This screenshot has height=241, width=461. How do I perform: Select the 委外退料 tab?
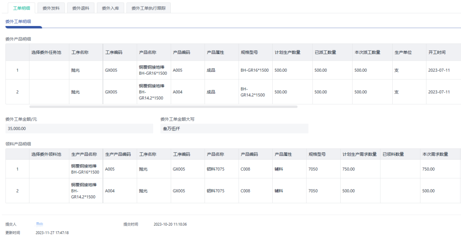[81, 8]
